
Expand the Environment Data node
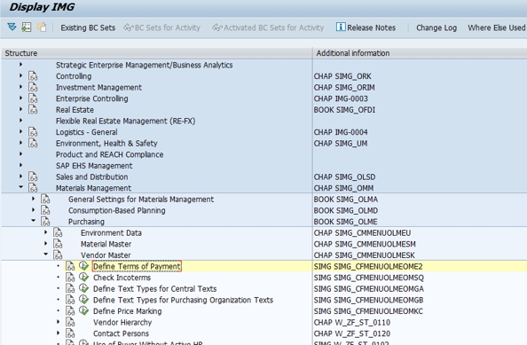(46, 232)
